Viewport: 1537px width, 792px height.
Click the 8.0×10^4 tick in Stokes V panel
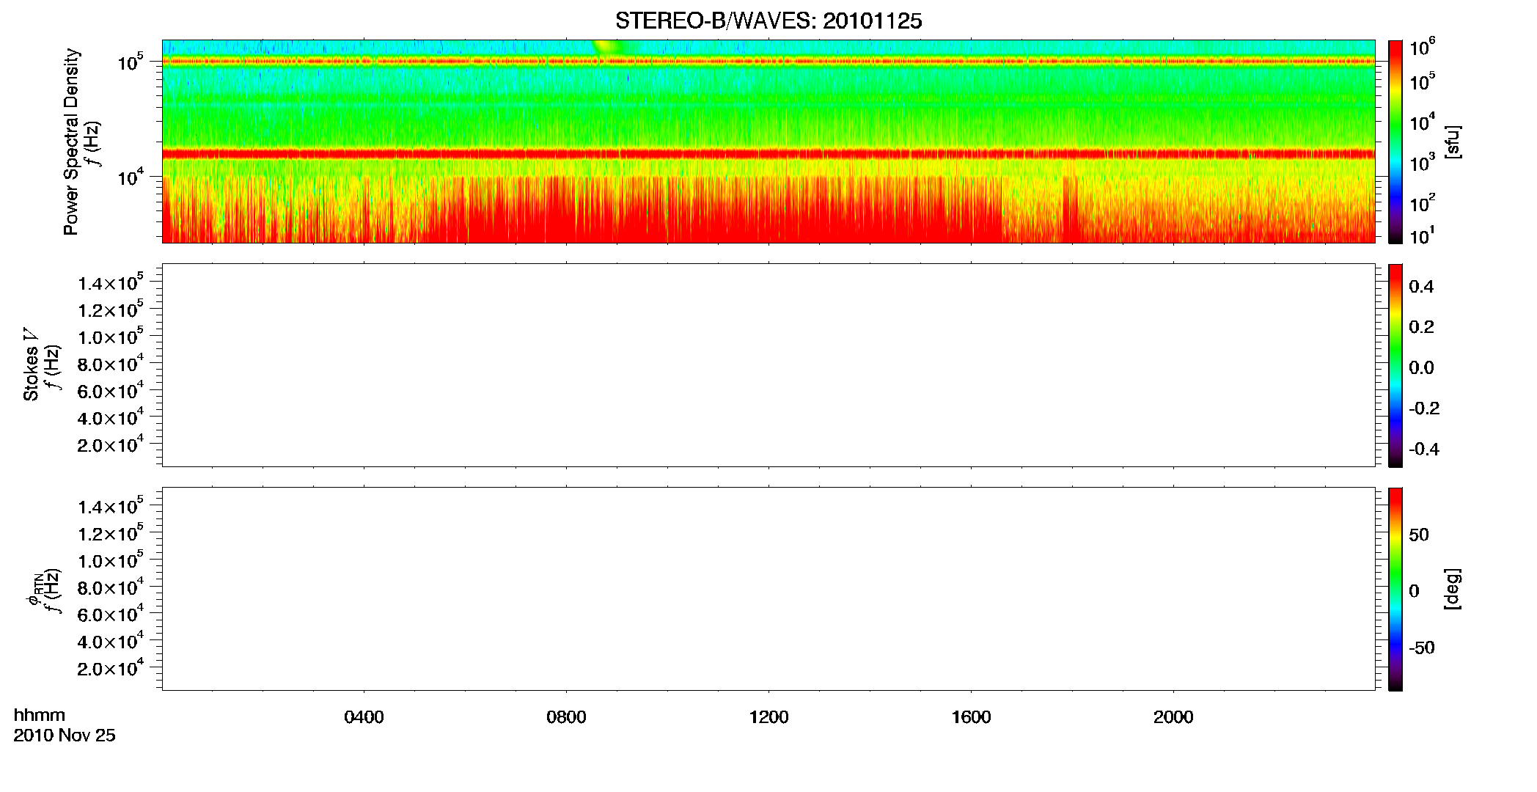pyautogui.click(x=111, y=364)
